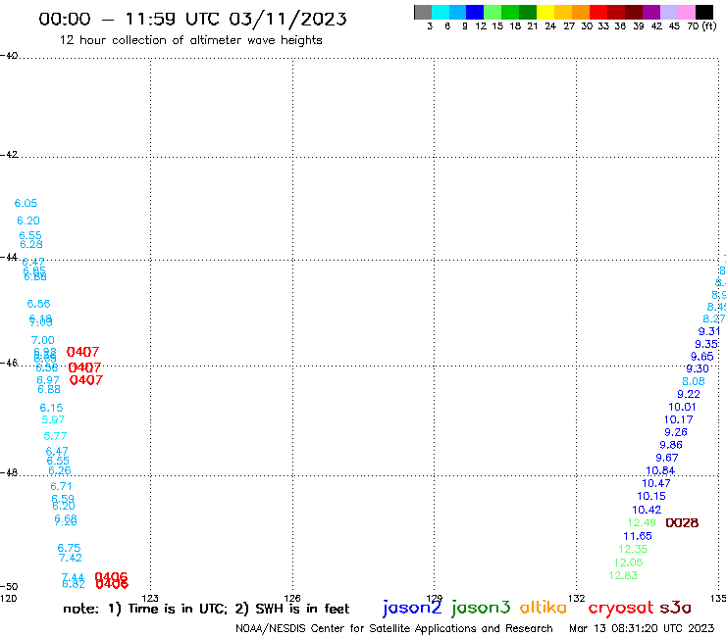Click the orange 'altika' satellite label
726x637 pixels.
pyautogui.click(x=544, y=607)
